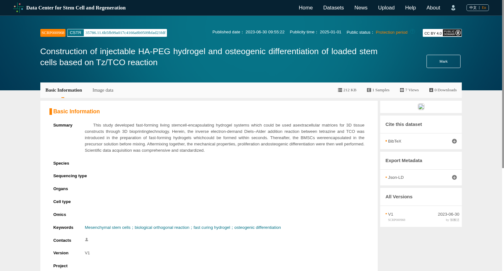
Task: Open the About page
Action: pyautogui.click(x=433, y=8)
